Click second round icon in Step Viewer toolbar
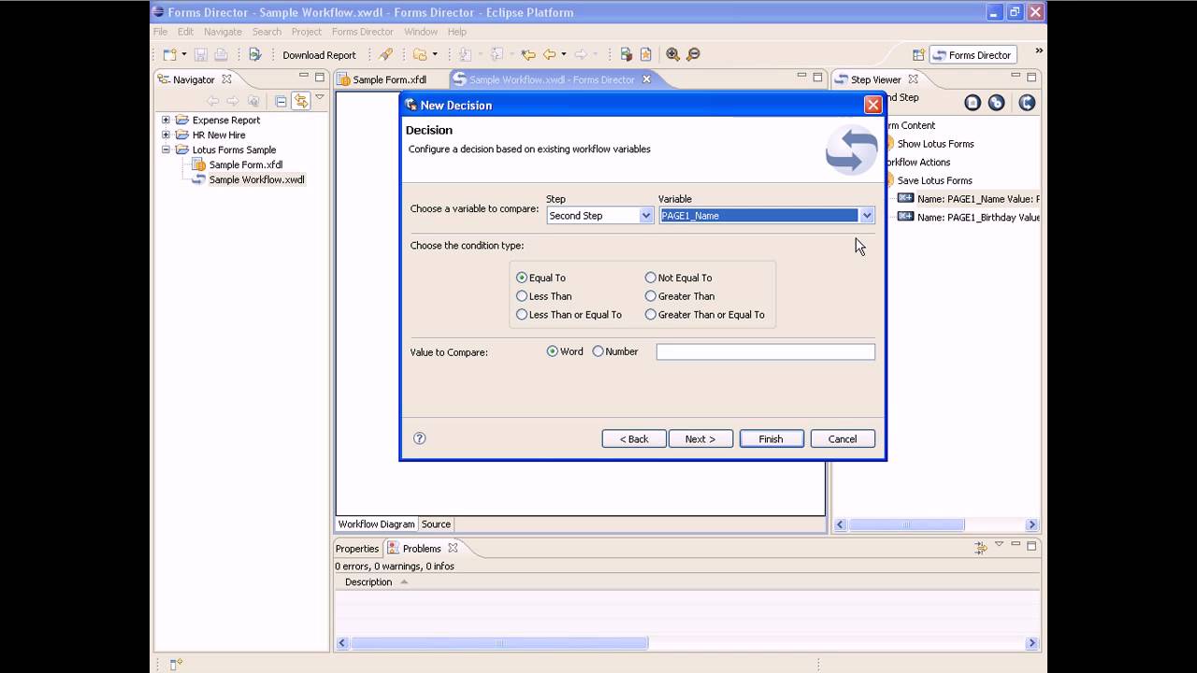The height and width of the screenshot is (673, 1197). 997,103
